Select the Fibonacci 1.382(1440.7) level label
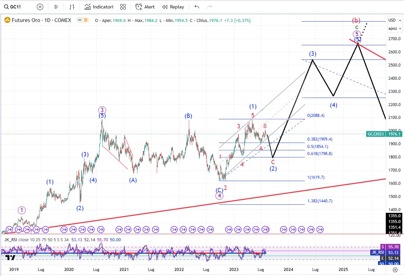This screenshot has height=276, width=404. click(x=320, y=201)
